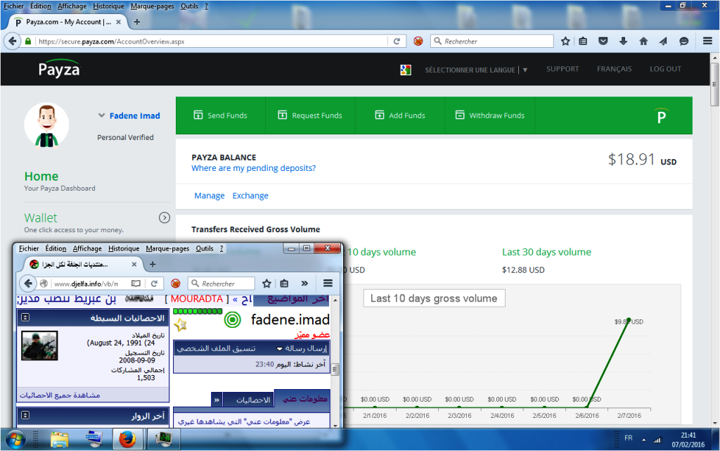
Task: Click the white P icon on the green bar
Action: point(661,116)
